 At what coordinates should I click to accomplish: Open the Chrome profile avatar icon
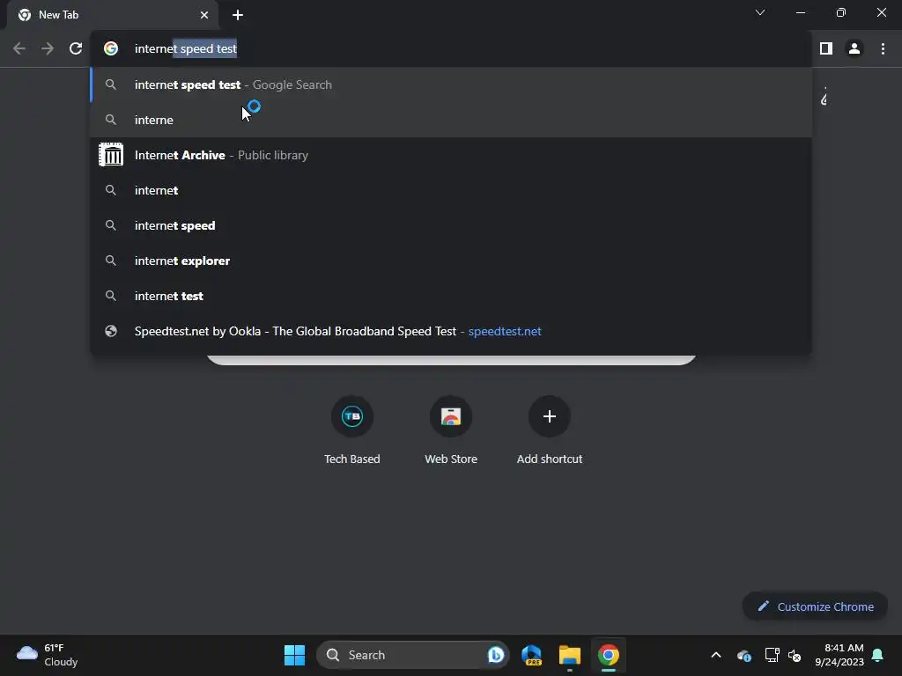pos(854,48)
